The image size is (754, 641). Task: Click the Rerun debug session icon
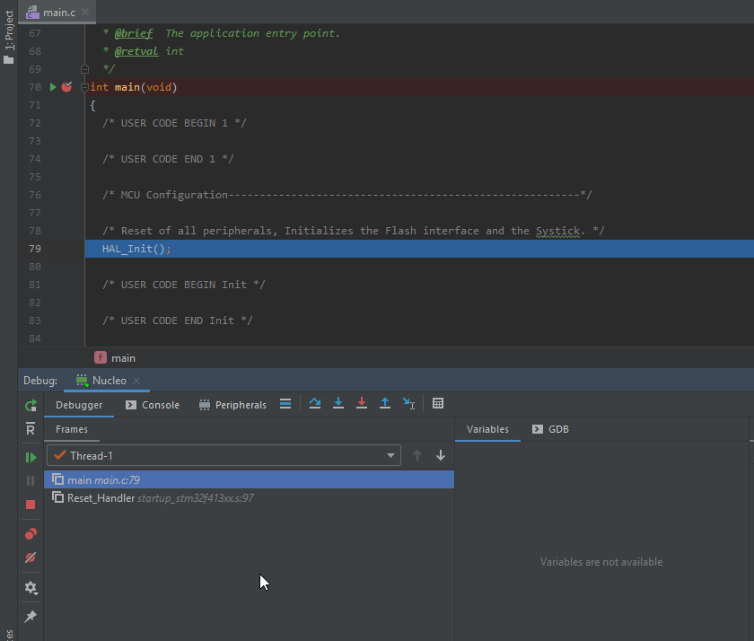pos(31,406)
